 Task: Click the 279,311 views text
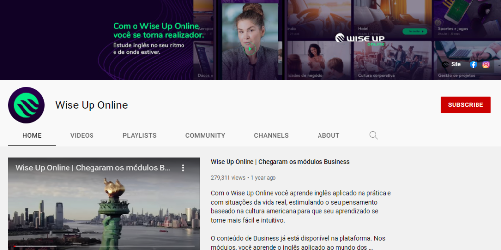[228, 178]
